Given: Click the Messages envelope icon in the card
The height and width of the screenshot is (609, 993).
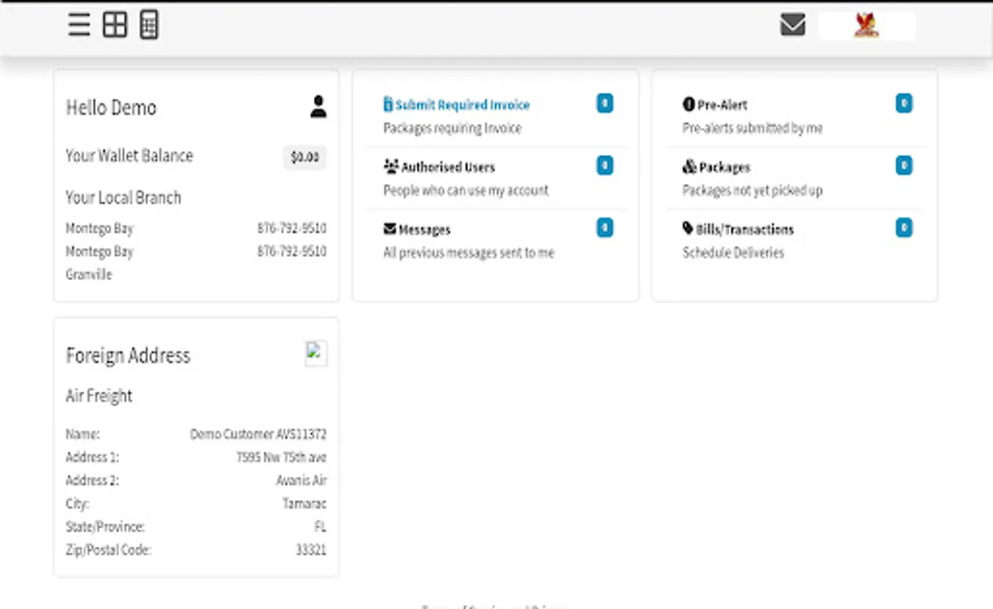Looking at the screenshot, I should 390,228.
